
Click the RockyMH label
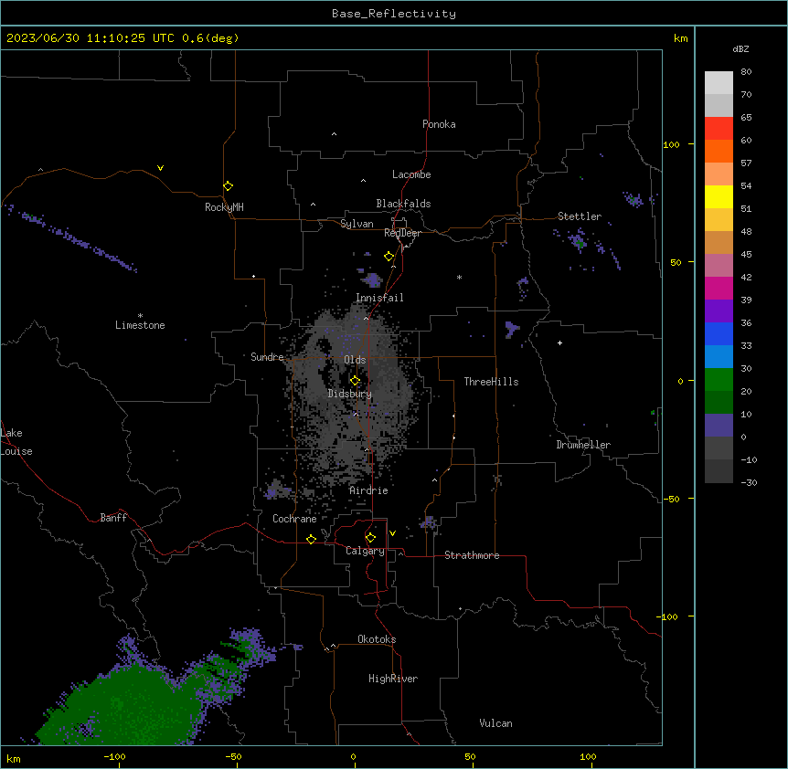pos(224,207)
